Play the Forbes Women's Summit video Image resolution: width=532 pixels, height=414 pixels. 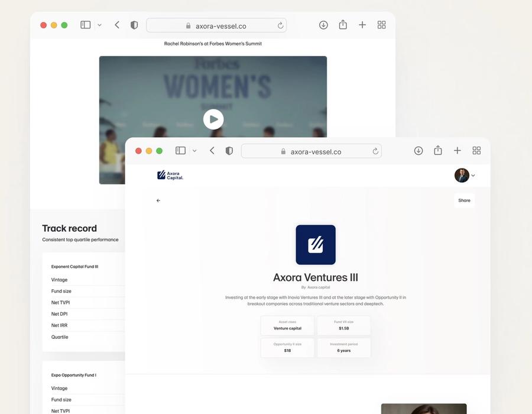coord(213,119)
